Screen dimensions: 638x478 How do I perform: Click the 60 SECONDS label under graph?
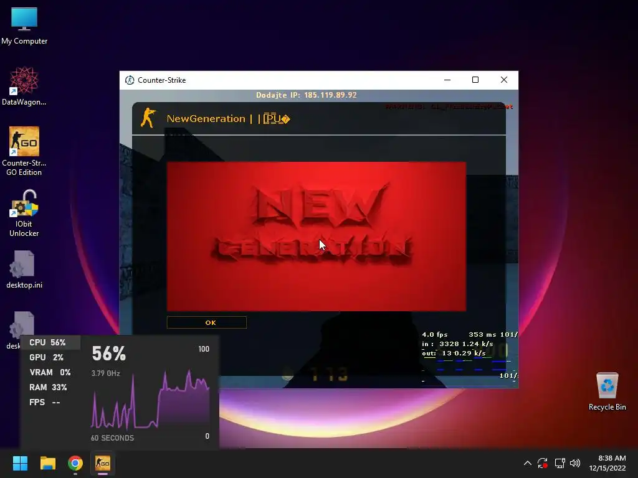(x=112, y=438)
